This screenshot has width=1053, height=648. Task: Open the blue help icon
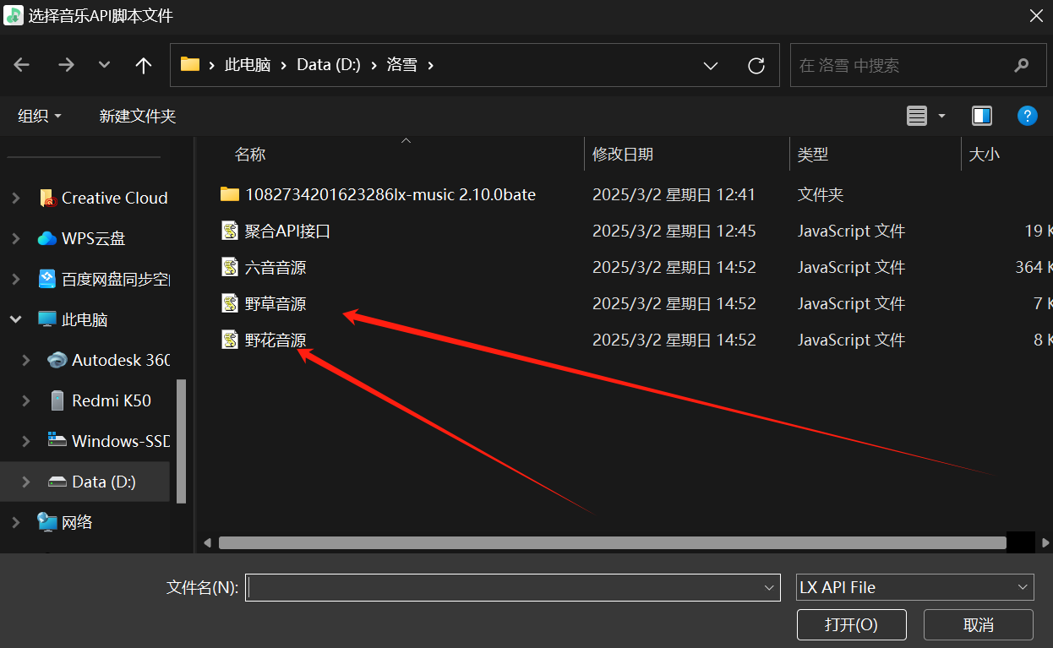[x=1027, y=116]
